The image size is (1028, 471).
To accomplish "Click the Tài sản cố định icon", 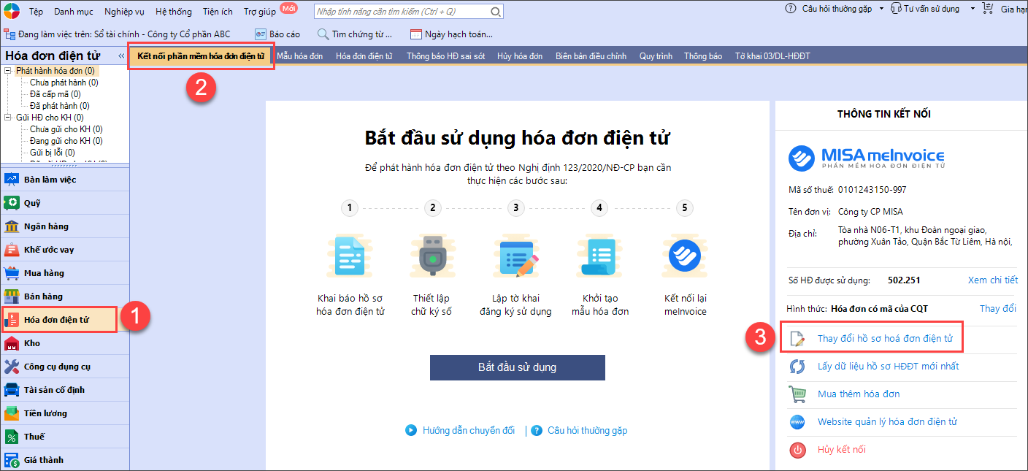I will tap(12, 390).
